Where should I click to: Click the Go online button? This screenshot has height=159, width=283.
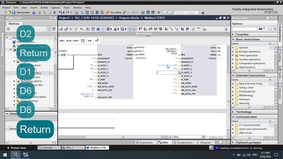click(x=114, y=12)
